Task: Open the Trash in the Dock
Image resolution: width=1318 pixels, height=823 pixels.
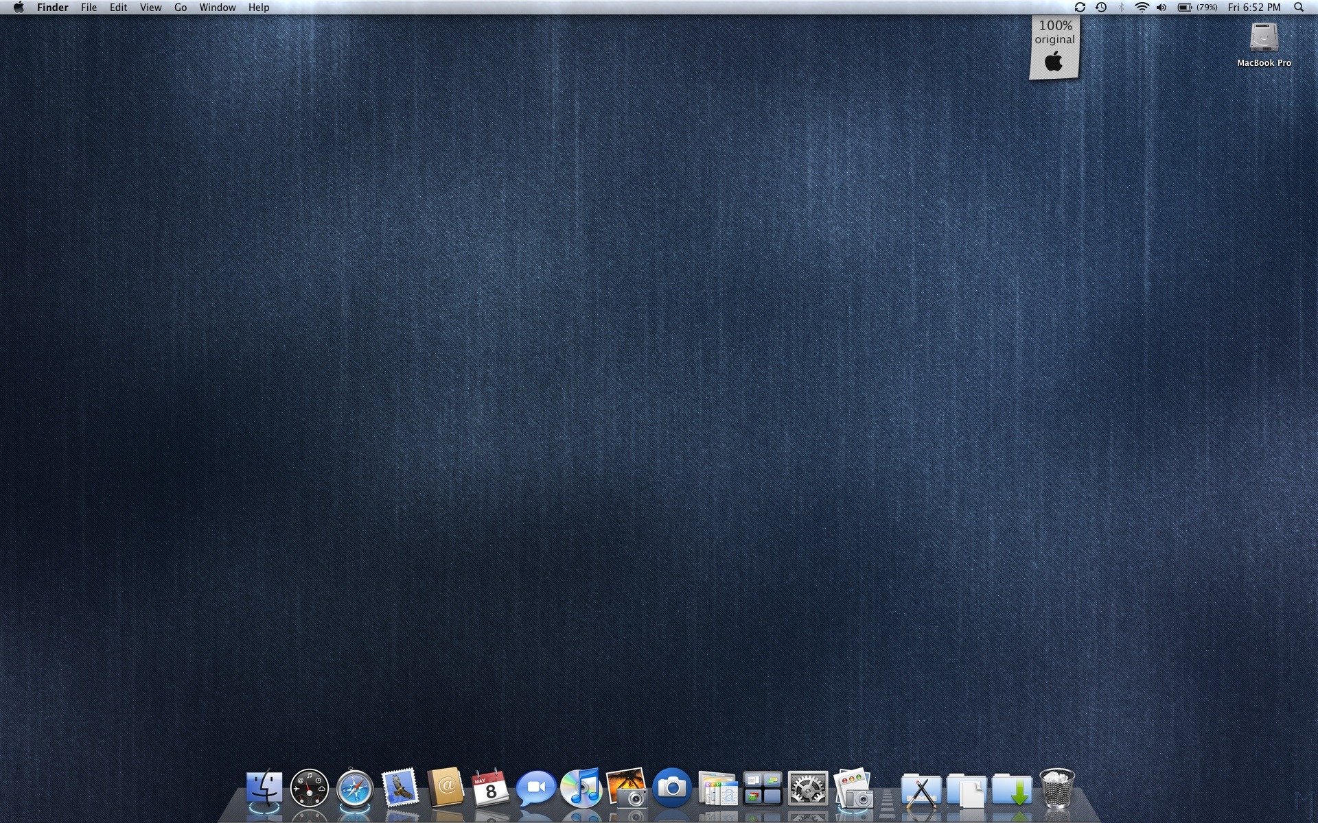Action: click(1057, 789)
